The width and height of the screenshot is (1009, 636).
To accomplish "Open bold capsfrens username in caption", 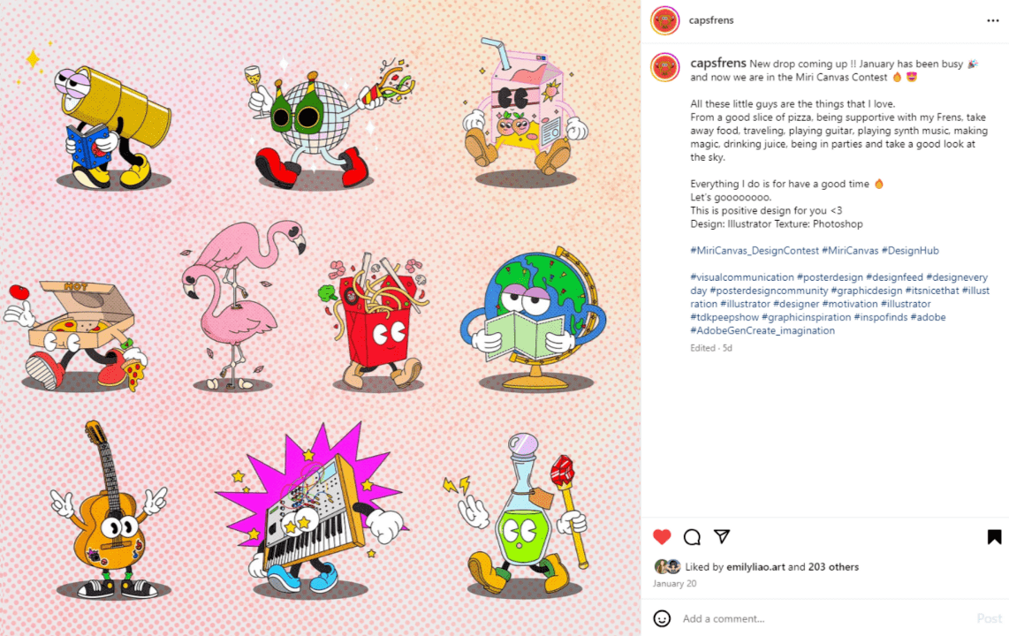I will pos(718,63).
